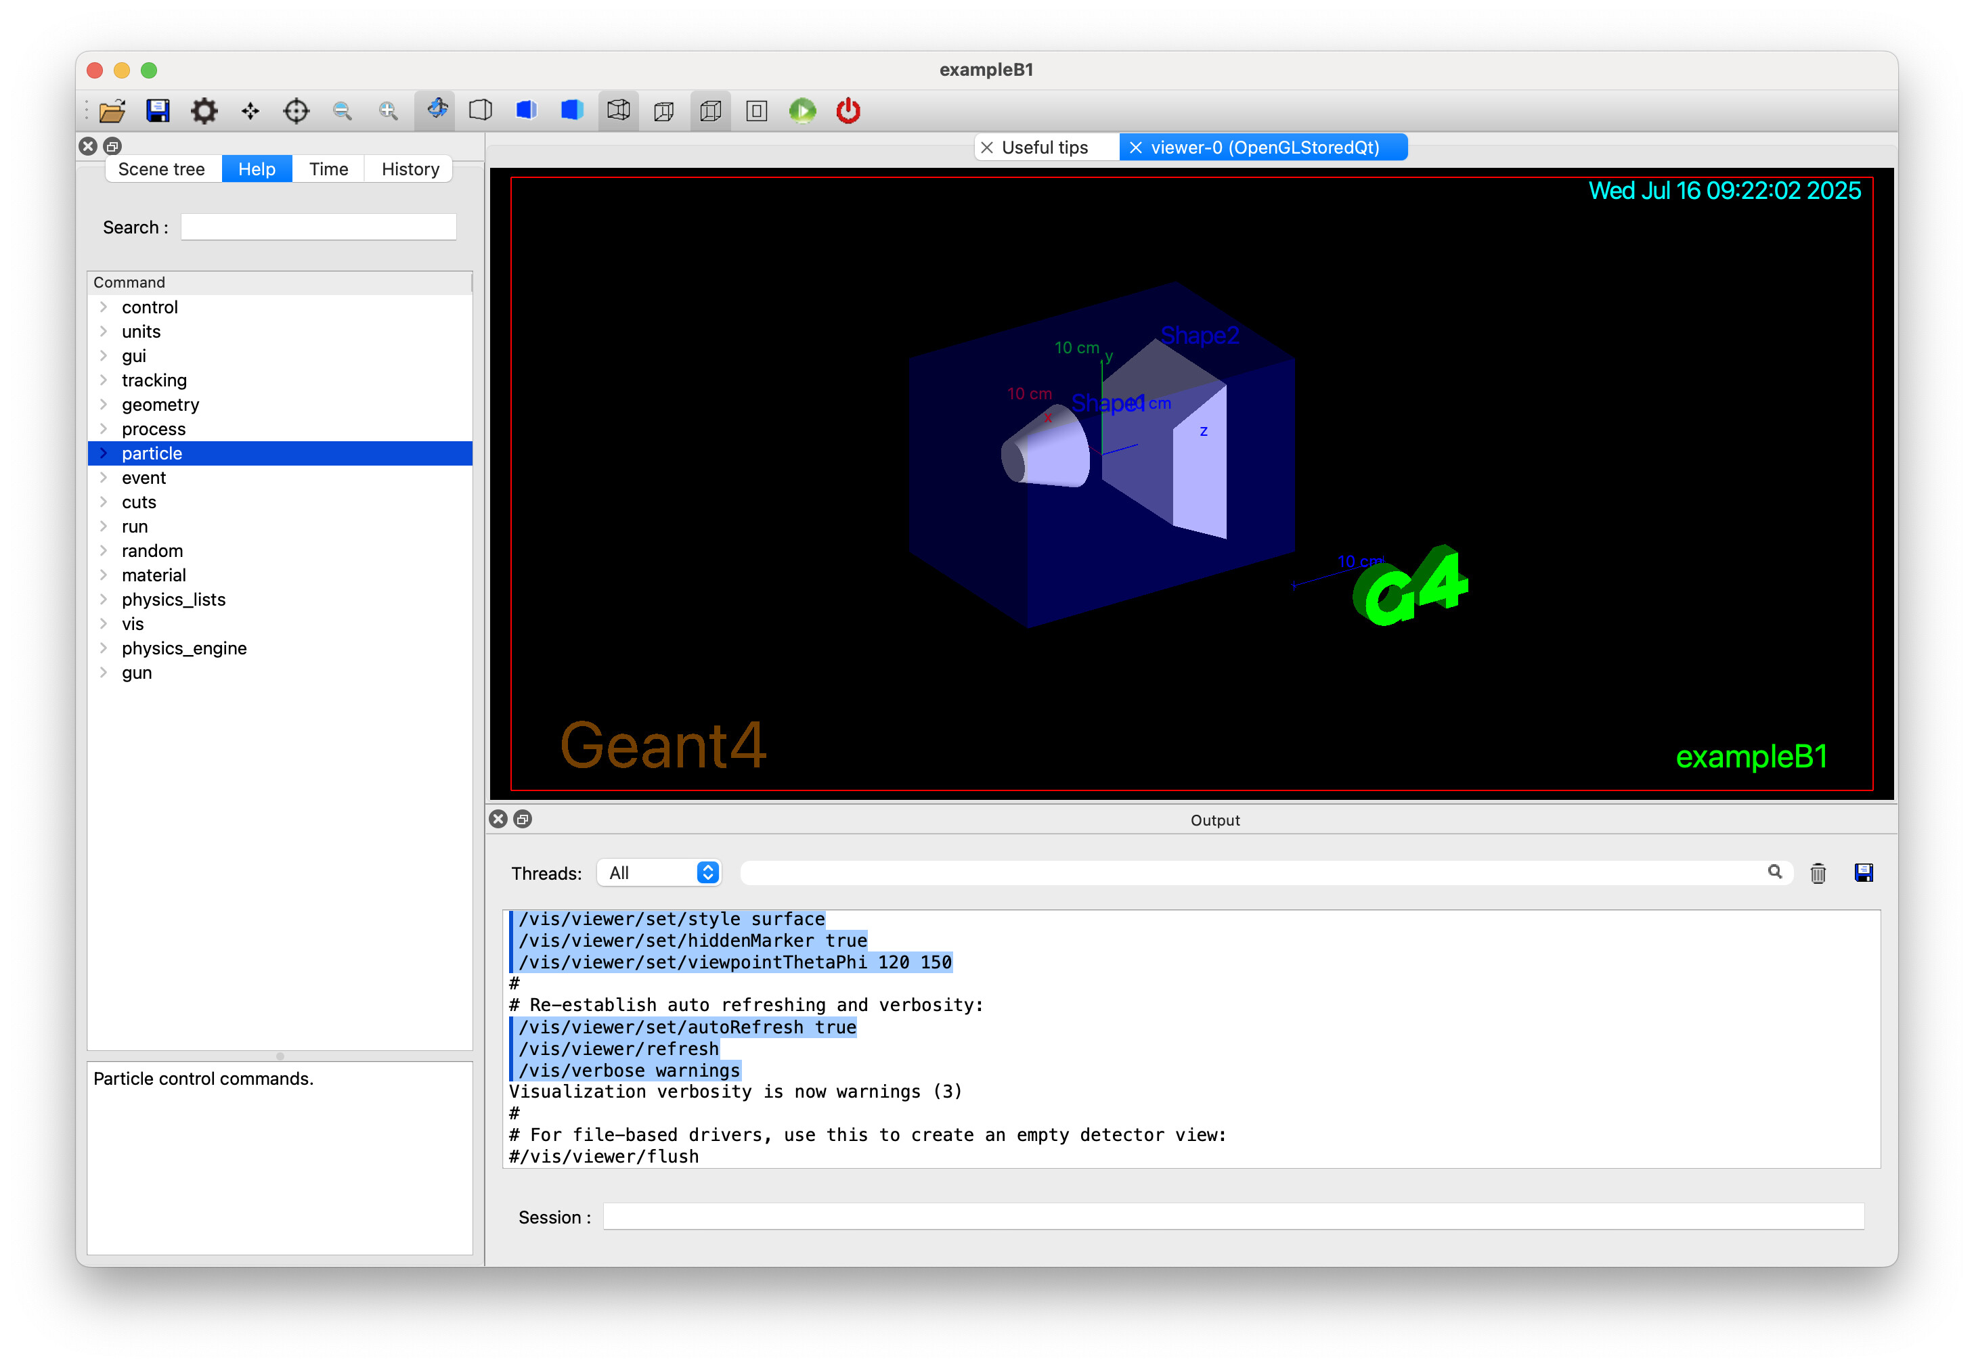Image resolution: width=1974 pixels, height=1367 pixels.
Task: Clear output with the trash icon
Action: point(1818,873)
